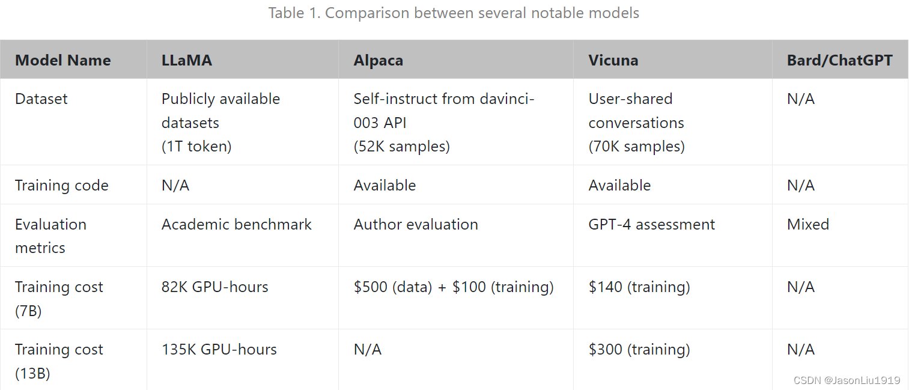Click the Evaluation metrics row label
This screenshot has height=390, width=909.
click(50, 236)
